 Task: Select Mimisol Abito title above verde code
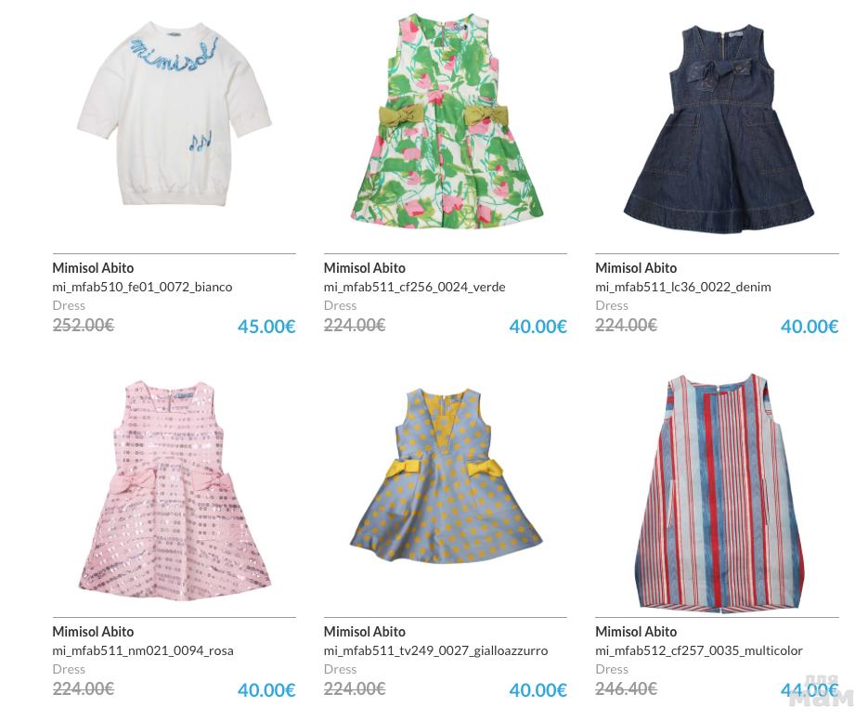[364, 268]
